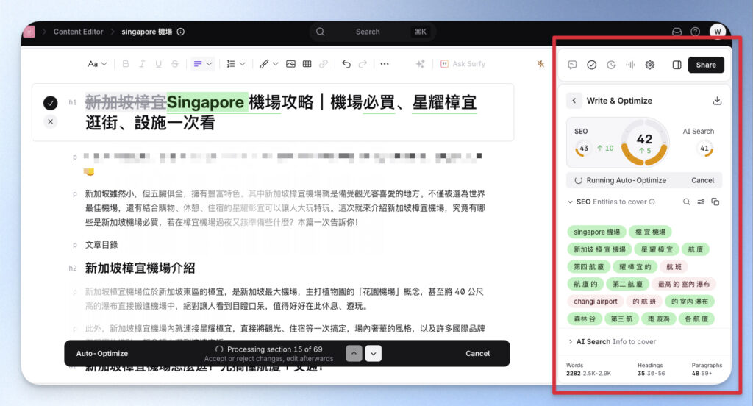
Task: Toggle strikethrough formatting in toolbar
Action: tap(175, 64)
